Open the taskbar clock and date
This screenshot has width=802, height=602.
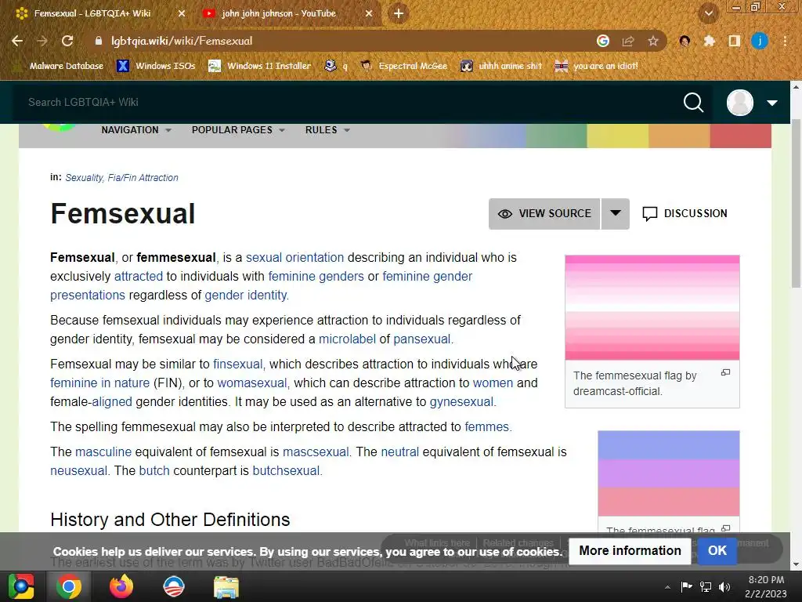click(x=766, y=586)
